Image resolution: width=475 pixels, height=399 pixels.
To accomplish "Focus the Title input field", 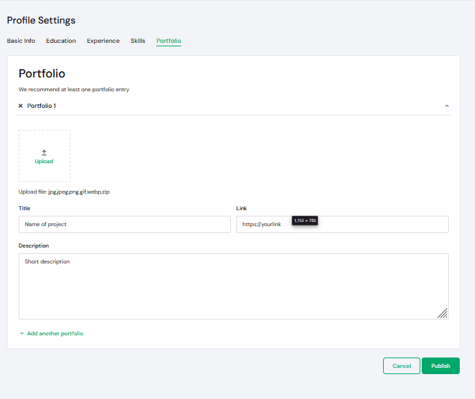I will (124, 224).
